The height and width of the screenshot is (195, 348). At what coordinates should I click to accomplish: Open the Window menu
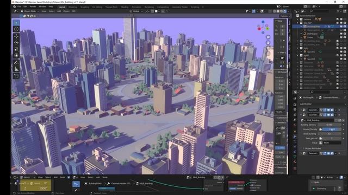click(42, 6)
